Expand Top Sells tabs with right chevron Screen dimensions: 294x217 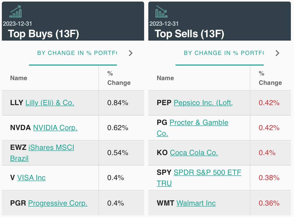[x=277, y=53]
